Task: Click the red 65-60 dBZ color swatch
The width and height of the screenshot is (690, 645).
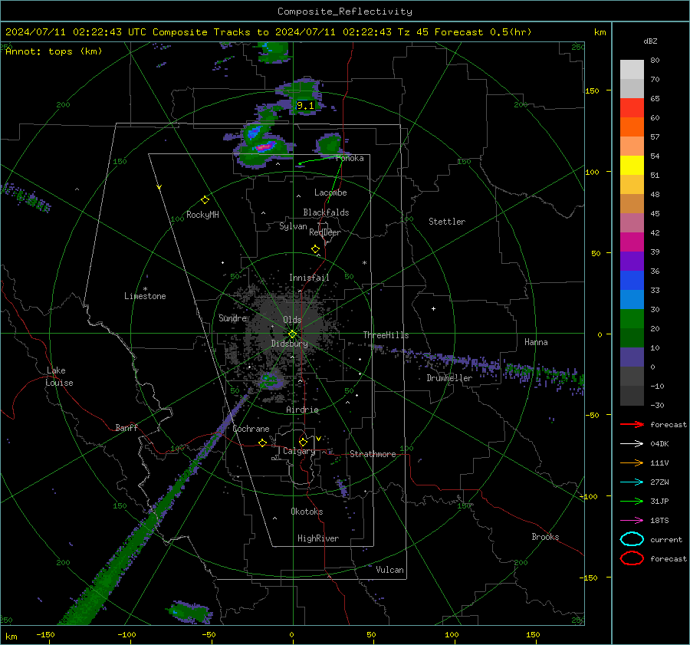Action: coord(632,108)
